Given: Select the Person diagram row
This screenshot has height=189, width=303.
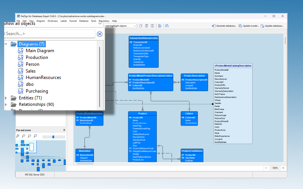Looking at the screenshot, I should click(33, 64).
